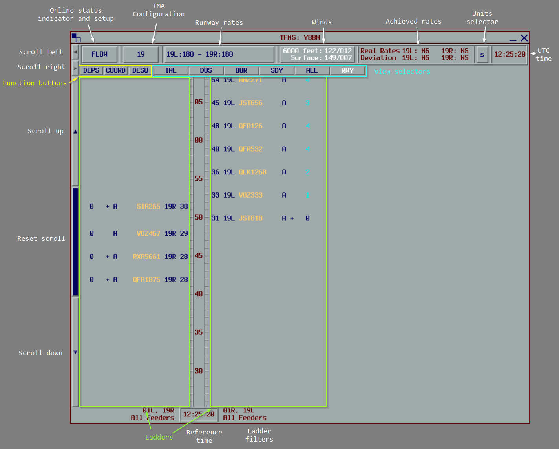The image size is (559, 449).
Task: Select flight VOZ333 on right ladder
Action: coord(250,195)
